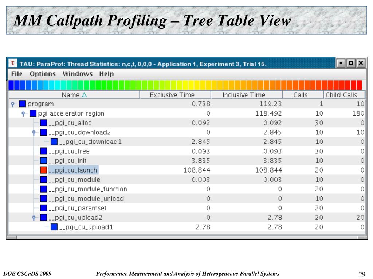Collapse the program tree node
Screen dimensions: 373x279
(13, 104)
